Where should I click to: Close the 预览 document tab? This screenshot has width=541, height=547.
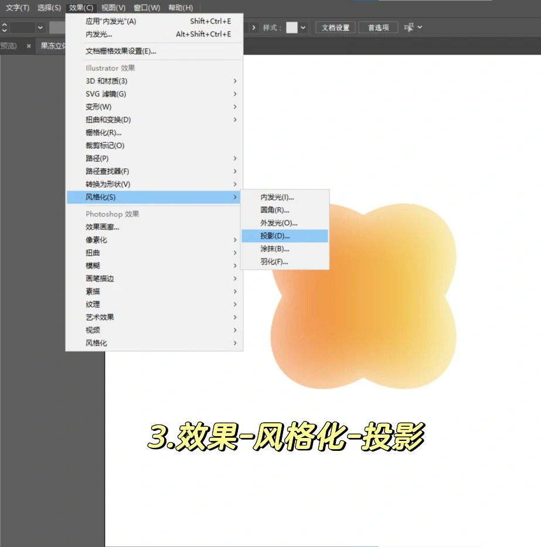(29, 46)
